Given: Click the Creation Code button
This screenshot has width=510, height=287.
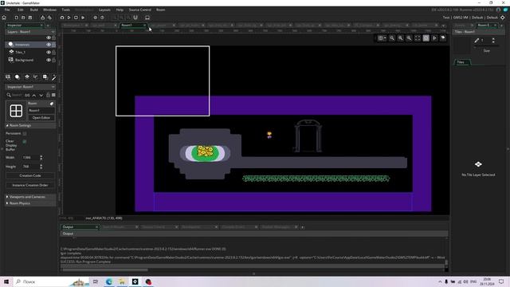Looking at the screenshot, I should [30, 175].
